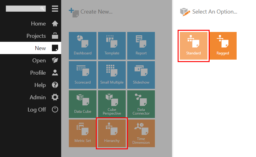Create a new Metric Set
This screenshot has height=157, width=256.
pyautogui.click(x=83, y=133)
